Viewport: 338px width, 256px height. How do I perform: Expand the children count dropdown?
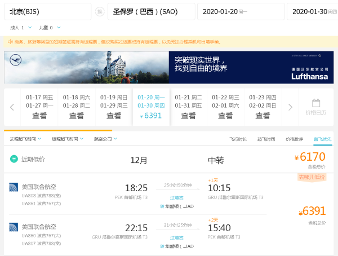point(50,27)
